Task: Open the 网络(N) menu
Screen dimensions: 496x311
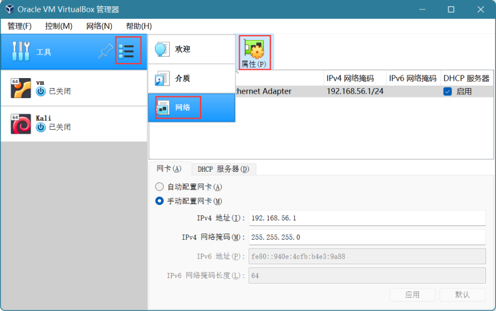Action: coord(99,26)
